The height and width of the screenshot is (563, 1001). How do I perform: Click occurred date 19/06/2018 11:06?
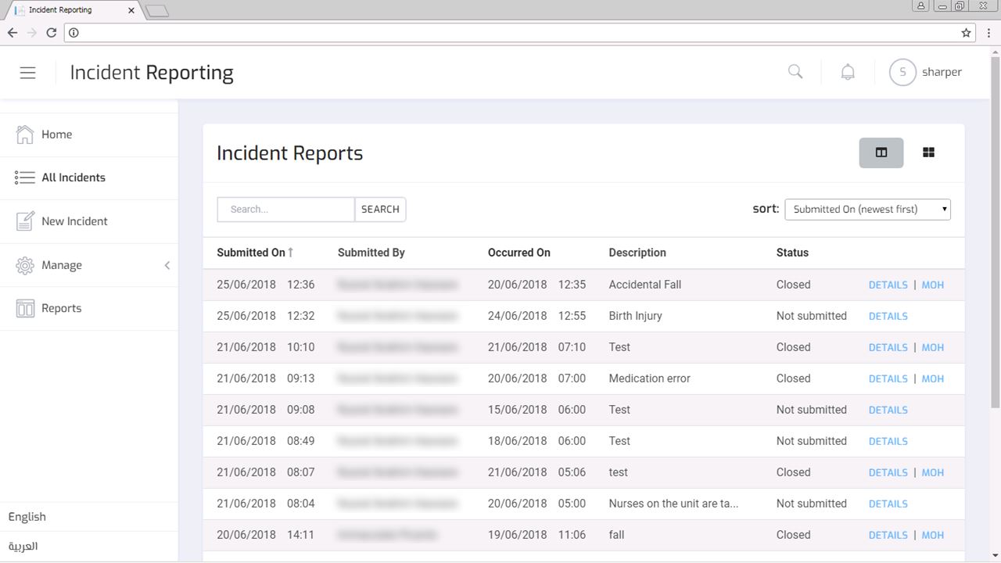(x=536, y=535)
